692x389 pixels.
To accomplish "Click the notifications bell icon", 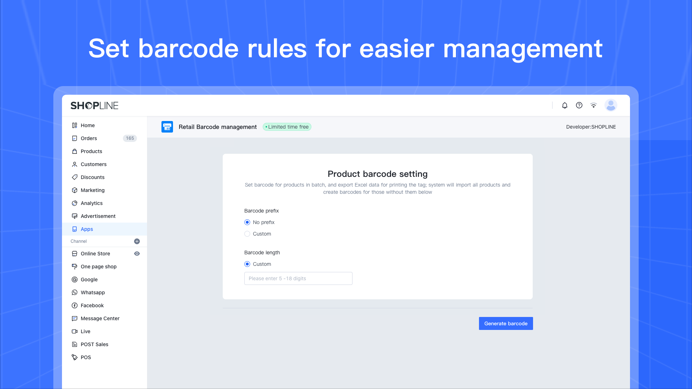I will (x=565, y=106).
